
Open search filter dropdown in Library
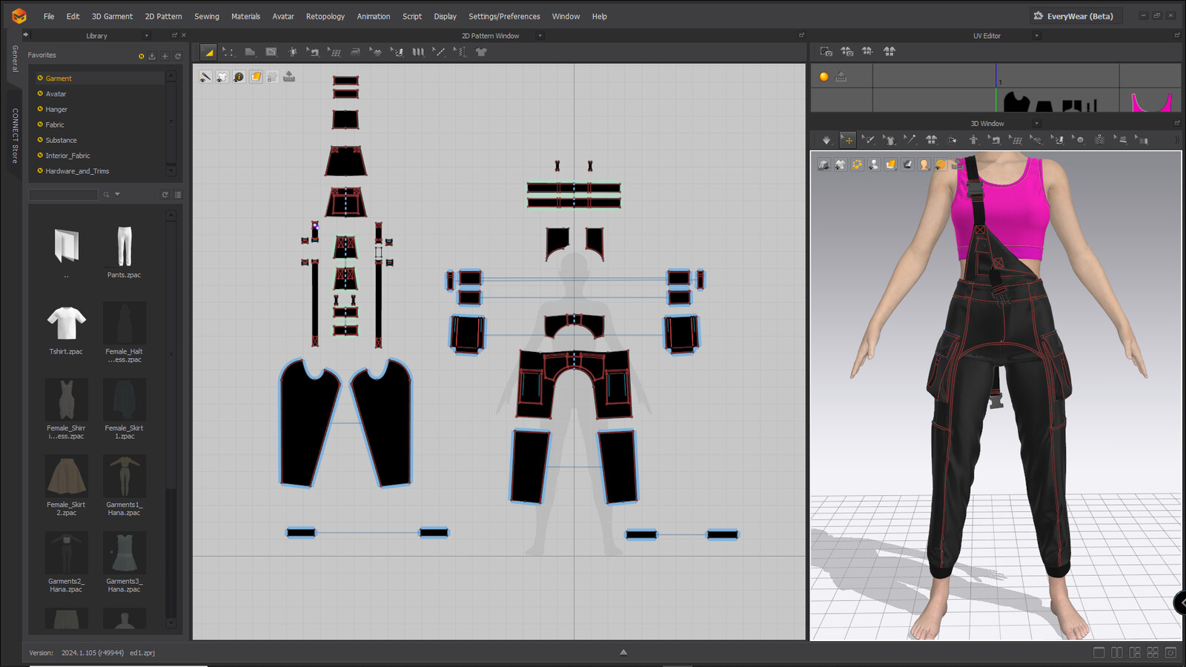(117, 195)
